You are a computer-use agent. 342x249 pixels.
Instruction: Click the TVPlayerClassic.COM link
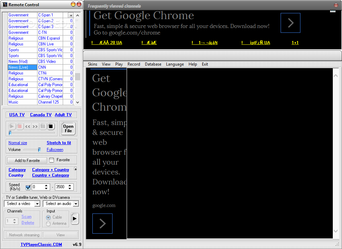[x=41, y=245]
